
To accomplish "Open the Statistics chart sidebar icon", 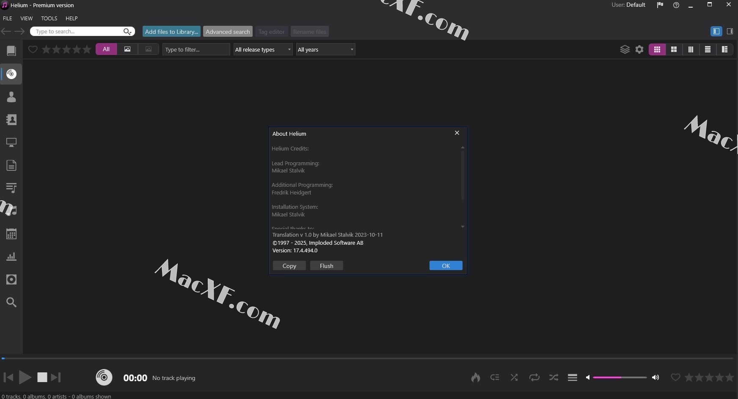I will click(11, 257).
